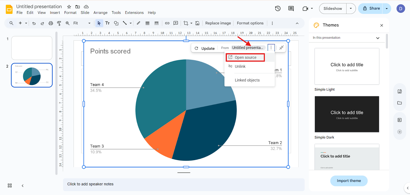The image size is (410, 195).
Task: Click the Reset image icon
Action: click(197, 23)
